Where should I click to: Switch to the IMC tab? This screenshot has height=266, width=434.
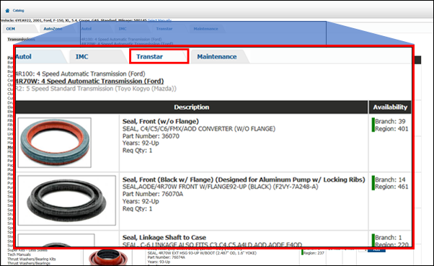82,57
